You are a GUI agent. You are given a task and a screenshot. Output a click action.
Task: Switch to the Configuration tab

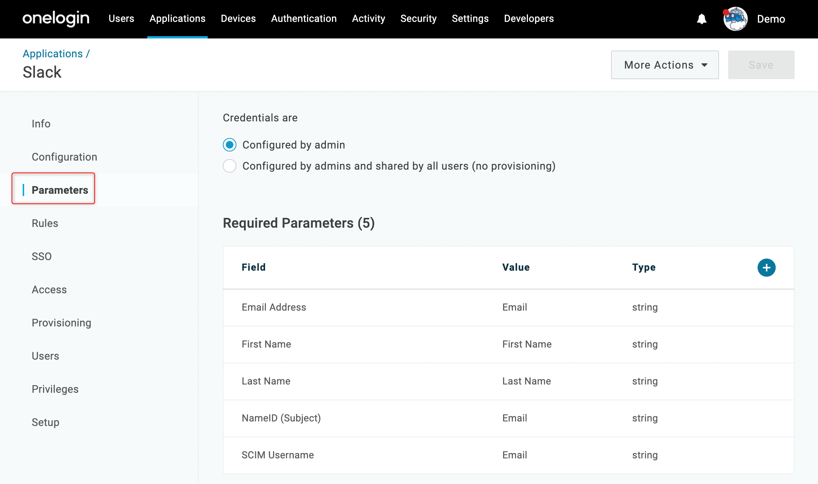(x=65, y=157)
